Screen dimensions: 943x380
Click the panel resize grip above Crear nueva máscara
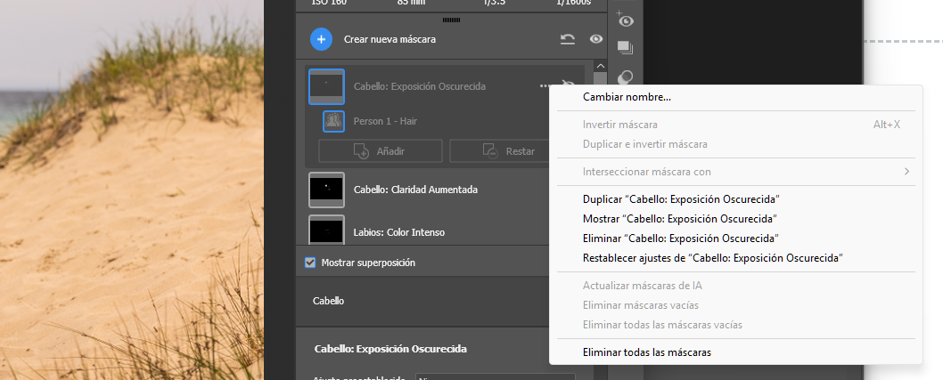point(451,20)
